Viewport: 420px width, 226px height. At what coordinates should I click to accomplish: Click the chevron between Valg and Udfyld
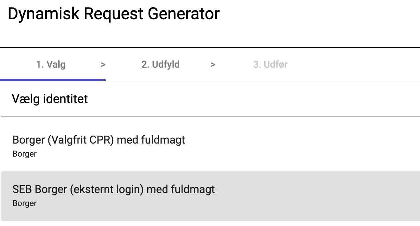click(103, 65)
